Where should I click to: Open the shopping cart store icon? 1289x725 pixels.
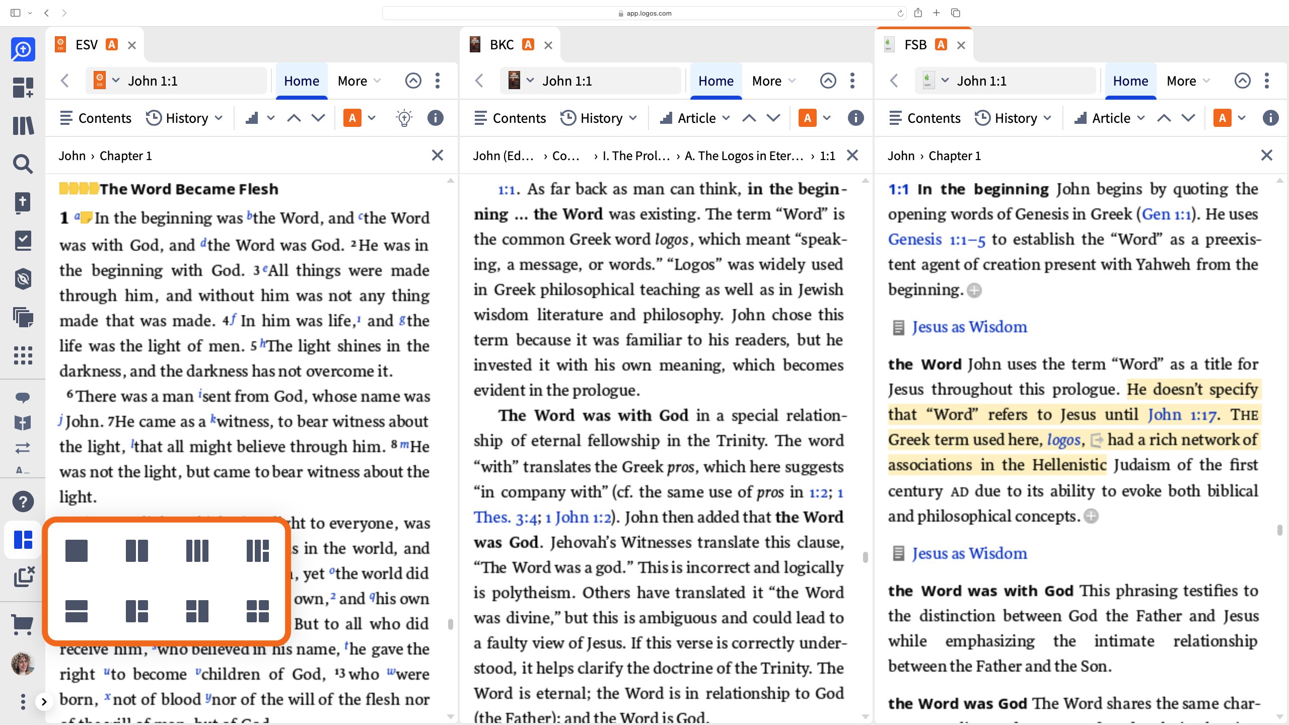tap(23, 625)
